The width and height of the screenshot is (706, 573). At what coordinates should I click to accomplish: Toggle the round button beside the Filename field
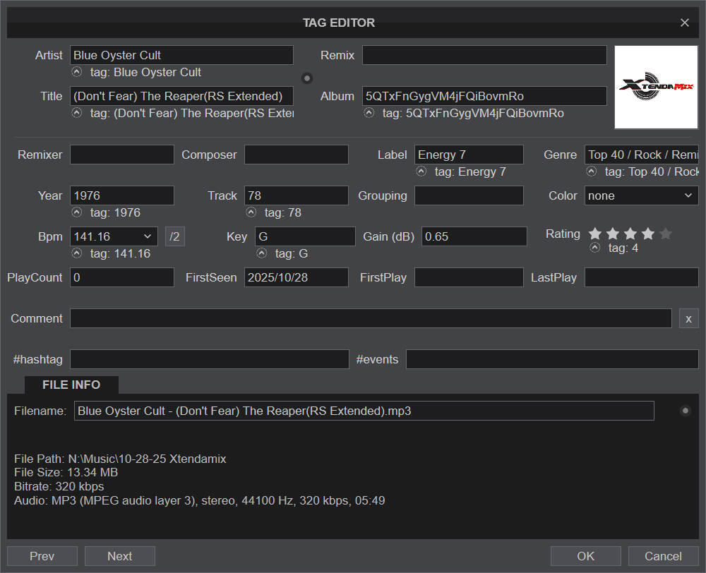coord(685,411)
